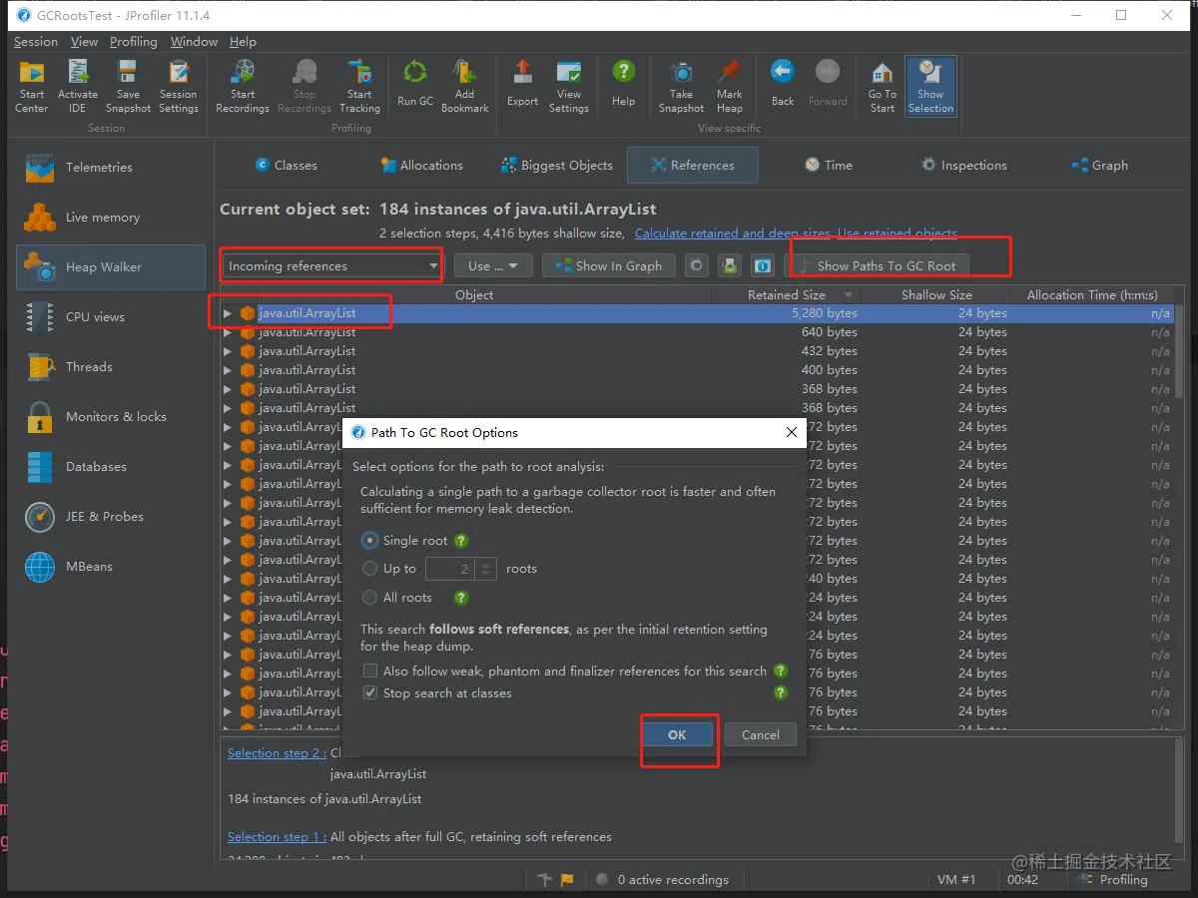1198x898 pixels.
Task: Switch to the Inspections tab
Action: tap(964, 166)
